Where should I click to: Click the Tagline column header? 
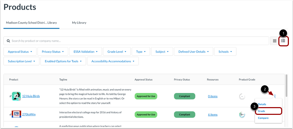(x=63, y=80)
